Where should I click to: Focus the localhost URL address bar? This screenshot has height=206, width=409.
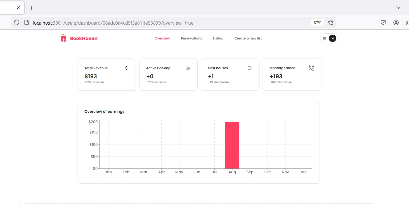click(x=113, y=23)
